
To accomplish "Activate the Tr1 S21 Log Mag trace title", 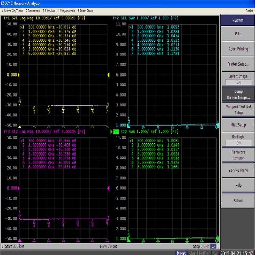I will click(x=44, y=18).
